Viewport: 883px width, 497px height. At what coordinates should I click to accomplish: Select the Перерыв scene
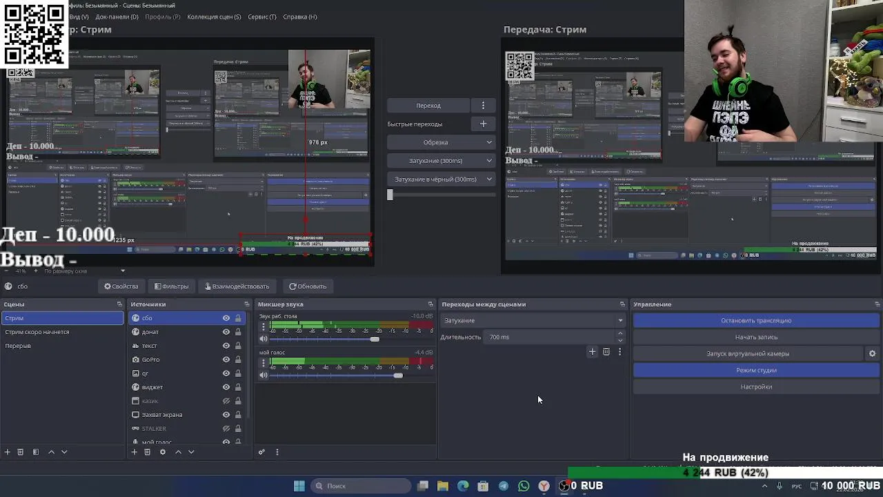pyautogui.click(x=62, y=346)
